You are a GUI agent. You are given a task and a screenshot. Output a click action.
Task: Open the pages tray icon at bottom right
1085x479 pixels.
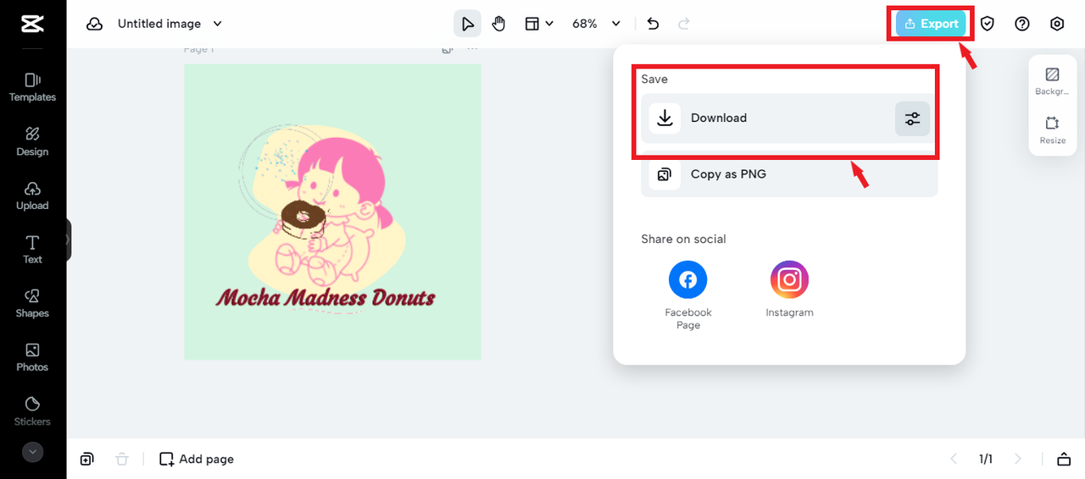pyautogui.click(x=1064, y=459)
